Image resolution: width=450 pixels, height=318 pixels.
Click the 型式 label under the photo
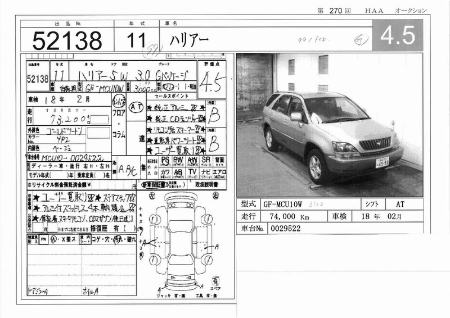coord(248,204)
